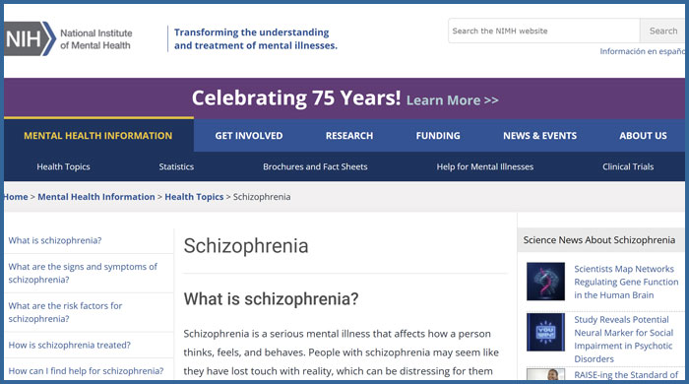Click the Search button

[x=662, y=31]
